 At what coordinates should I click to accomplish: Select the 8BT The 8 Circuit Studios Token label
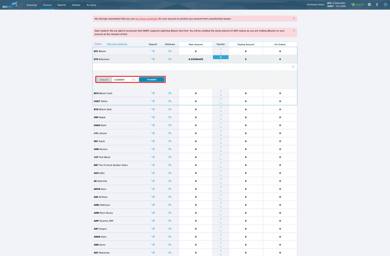111,165
